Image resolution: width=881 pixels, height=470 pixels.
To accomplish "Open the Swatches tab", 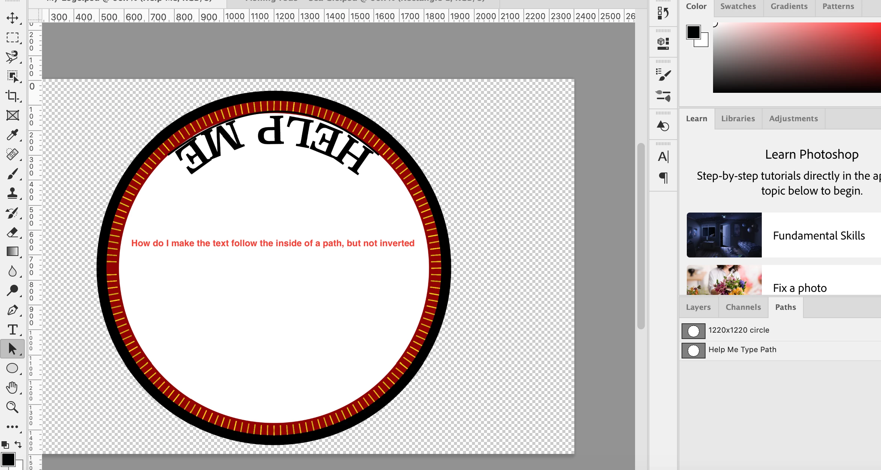I will click(x=738, y=6).
